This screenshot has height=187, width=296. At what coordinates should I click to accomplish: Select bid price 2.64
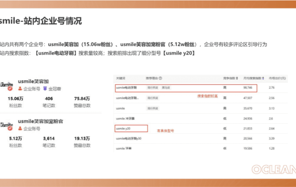click(272, 128)
